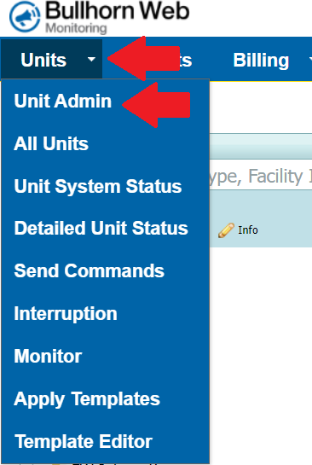The width and height of the screenshot is (312, 465).
Task: Choose All Units menu entry
Action: click(x=51, y=144)
